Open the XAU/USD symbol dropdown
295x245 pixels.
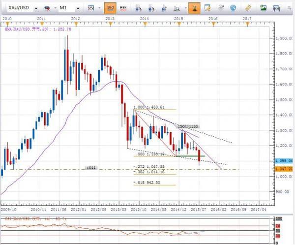pyautogui.click(x=37, y=8)
